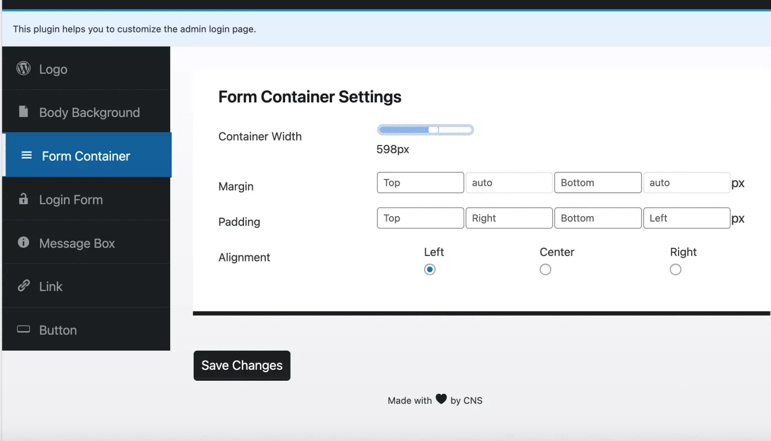Select Right alignment
This screenshot has width=771, height=441.
tap(675, 269)
